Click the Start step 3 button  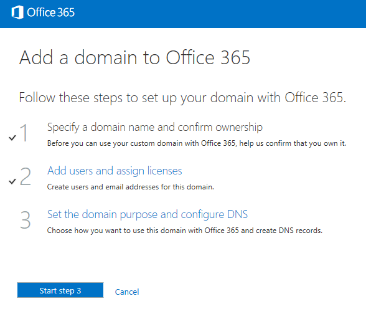pyautogui.click(x=60, y=290)
